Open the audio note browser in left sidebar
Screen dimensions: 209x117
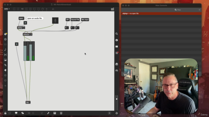click(5, 50)
